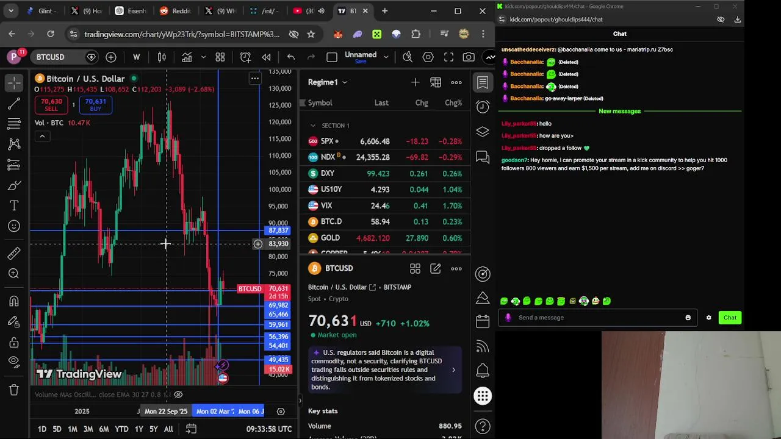Expand the indicator favorites dropdown arrow
781x439 pixels.
pyautogui.click(x=203, y=57)
